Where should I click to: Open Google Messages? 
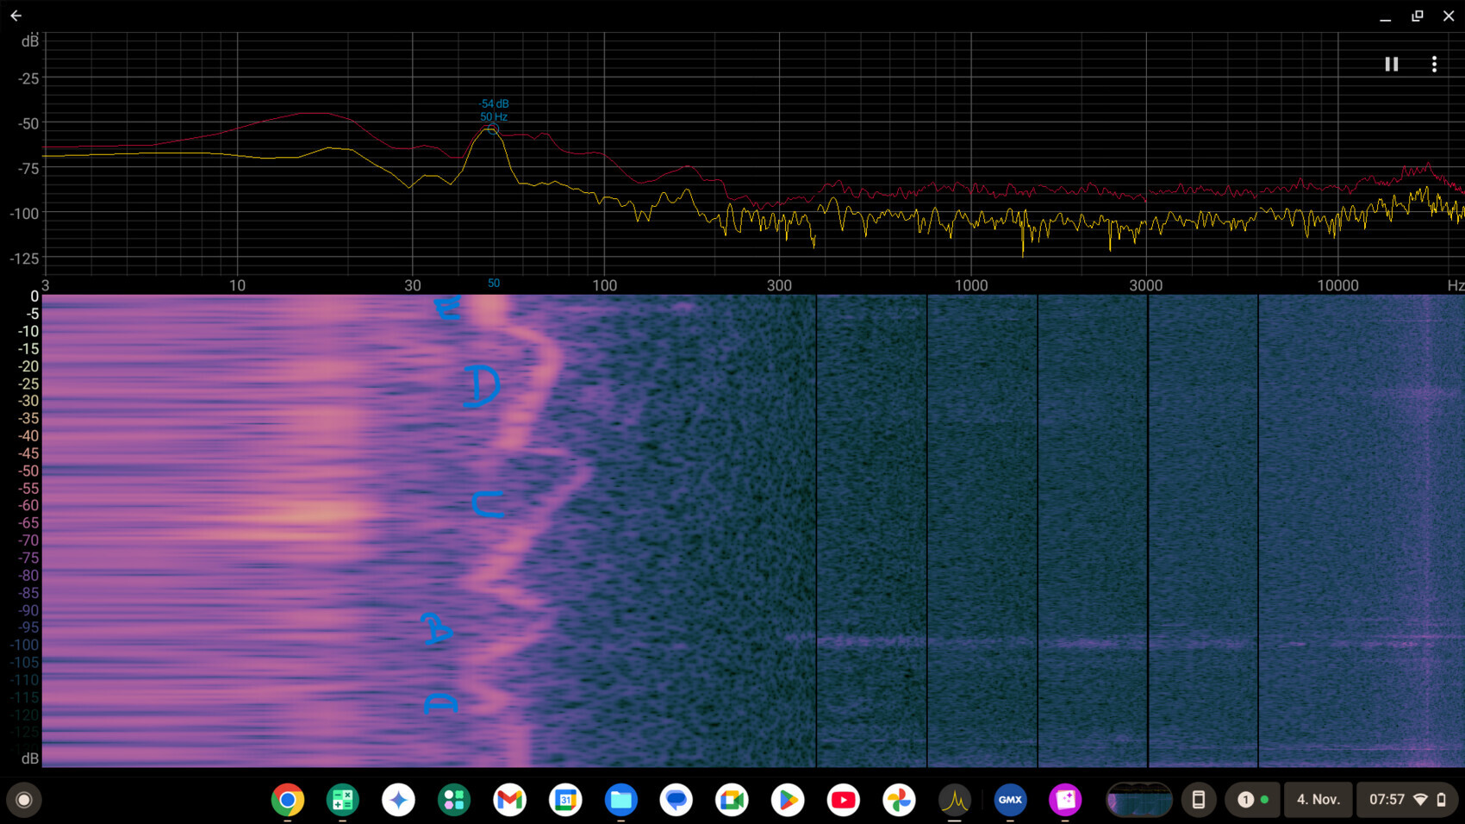(x=676, y=800)
